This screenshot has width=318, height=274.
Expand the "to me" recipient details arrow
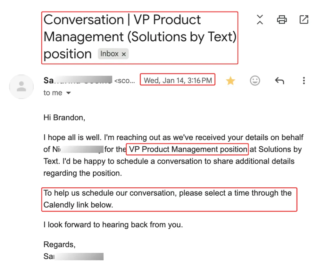click(x=68, y=93)
